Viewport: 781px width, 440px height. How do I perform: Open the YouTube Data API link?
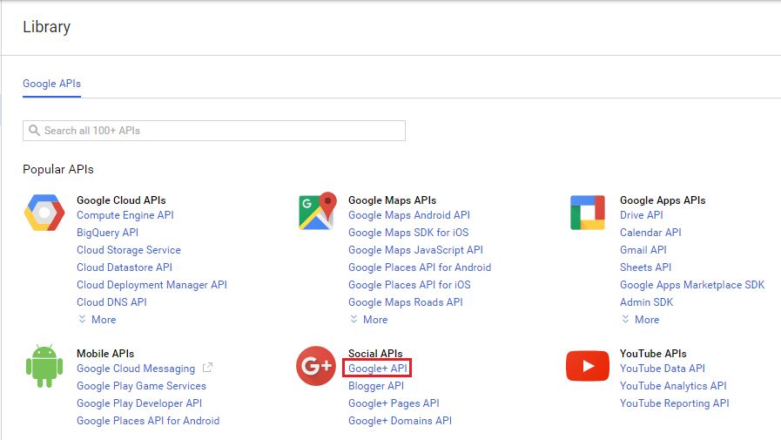pyautogui.click(x=662, y=369)
